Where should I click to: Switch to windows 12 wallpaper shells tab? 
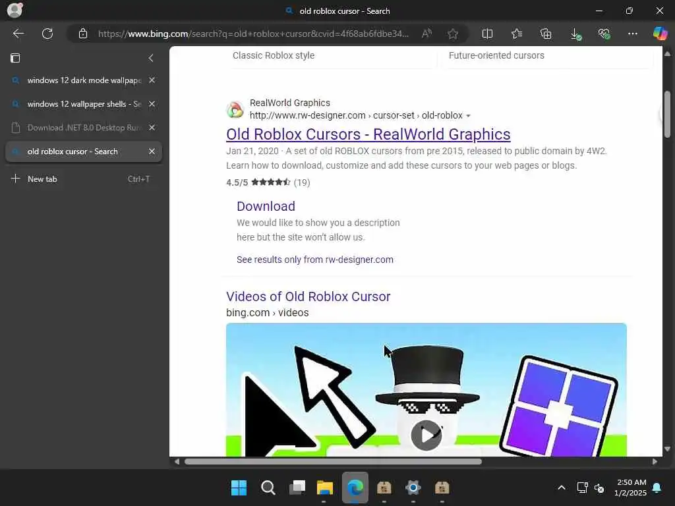coord(83,103)
